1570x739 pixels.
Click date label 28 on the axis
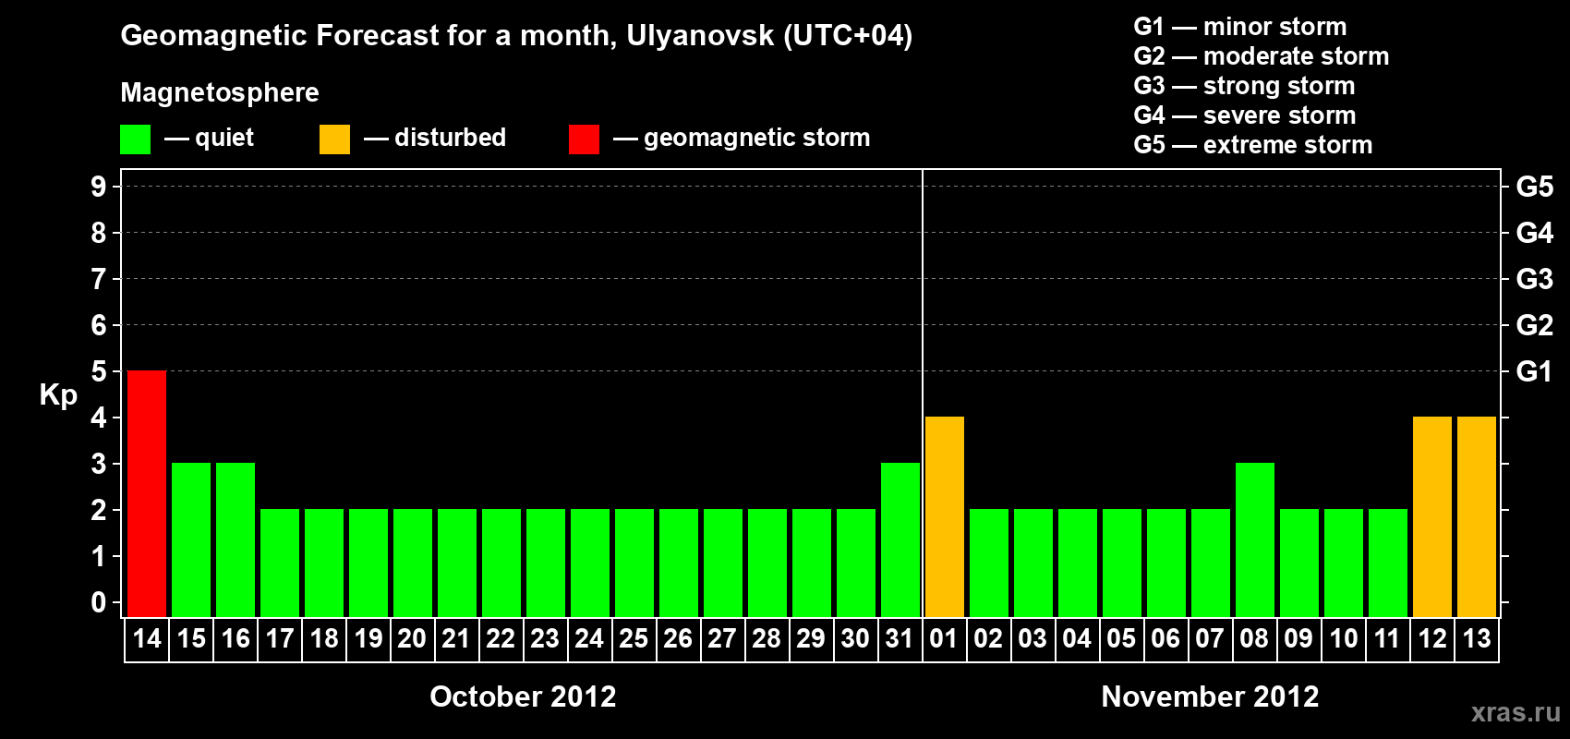pyautogui.click(x=767, y=638)
